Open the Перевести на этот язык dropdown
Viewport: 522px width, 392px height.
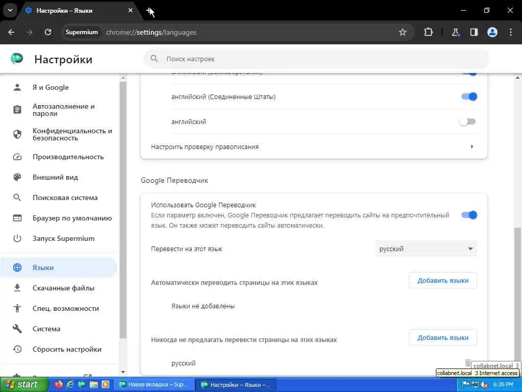point(426,249)
